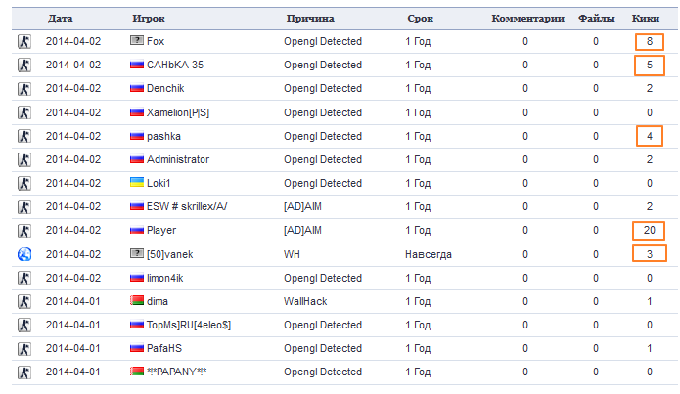The image size is (680, 394).
Task: Click the Belarus flag beside dima
Action: coord(137,301)
